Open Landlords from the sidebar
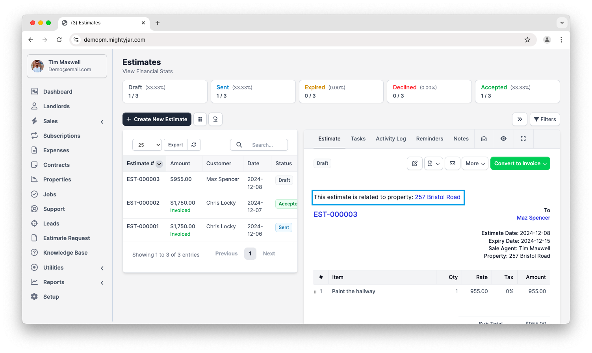This screenshot has width=592, height=353. tap(56, 106)
